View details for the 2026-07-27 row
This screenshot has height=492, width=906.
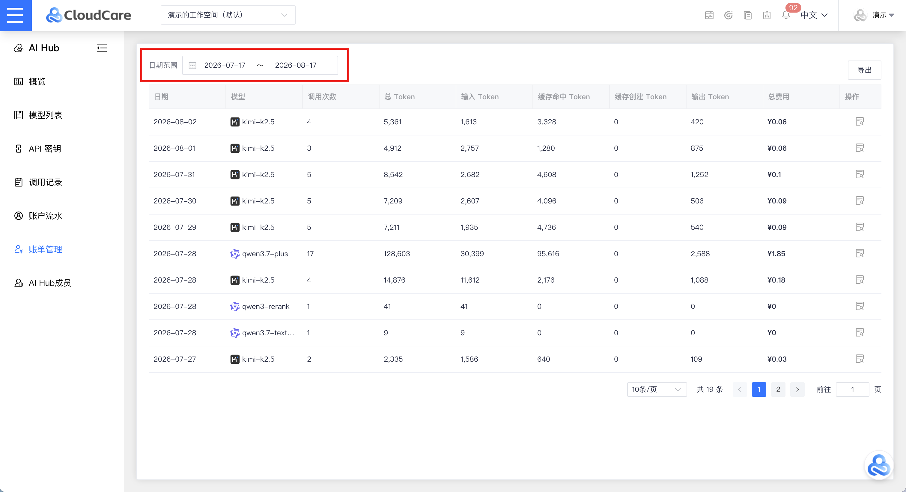[860, 359]
